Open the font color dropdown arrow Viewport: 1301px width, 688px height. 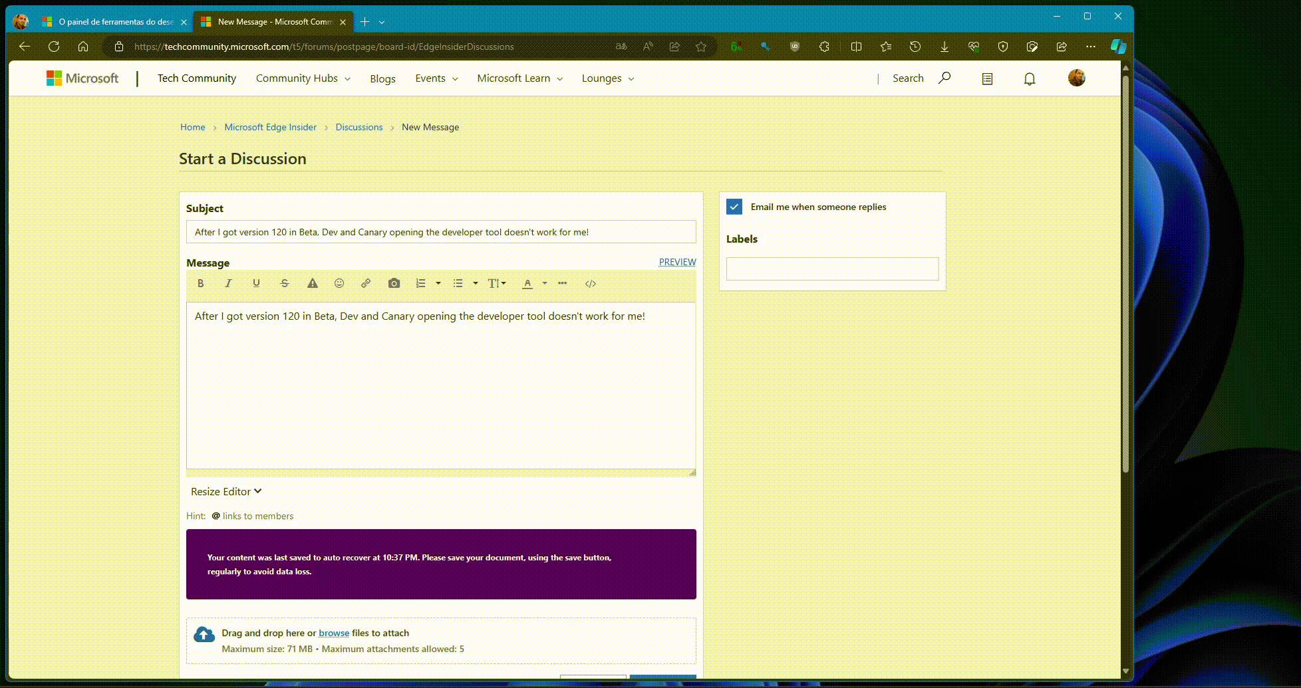point(544,283)
